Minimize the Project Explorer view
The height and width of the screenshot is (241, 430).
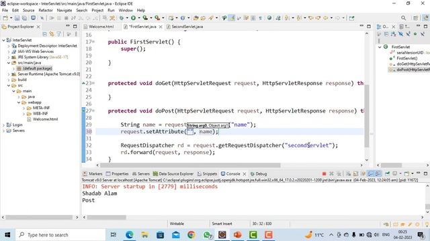pyautogui.click(x=67, y=27)
